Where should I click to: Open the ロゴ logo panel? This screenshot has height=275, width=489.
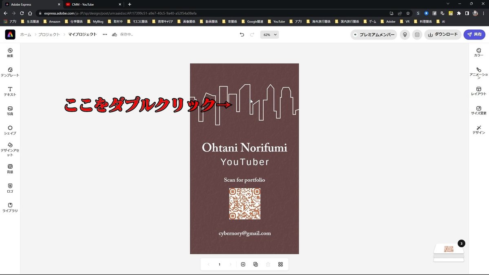(10, 188)
